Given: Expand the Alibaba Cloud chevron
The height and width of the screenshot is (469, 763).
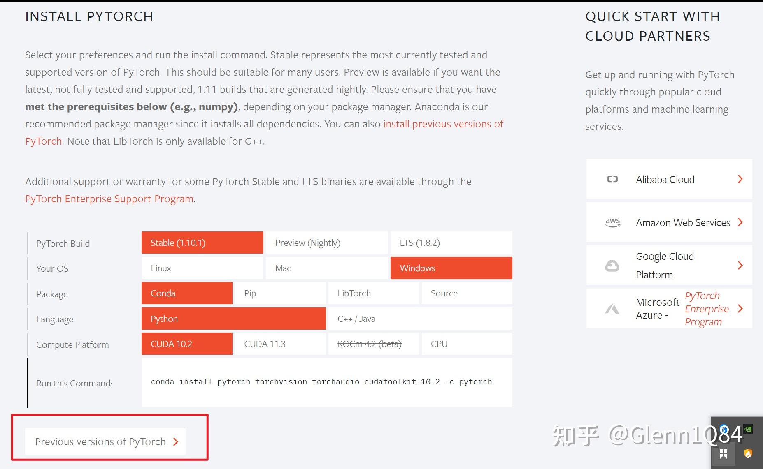Looking at the screenshot, I should click(x=740, y=179).
